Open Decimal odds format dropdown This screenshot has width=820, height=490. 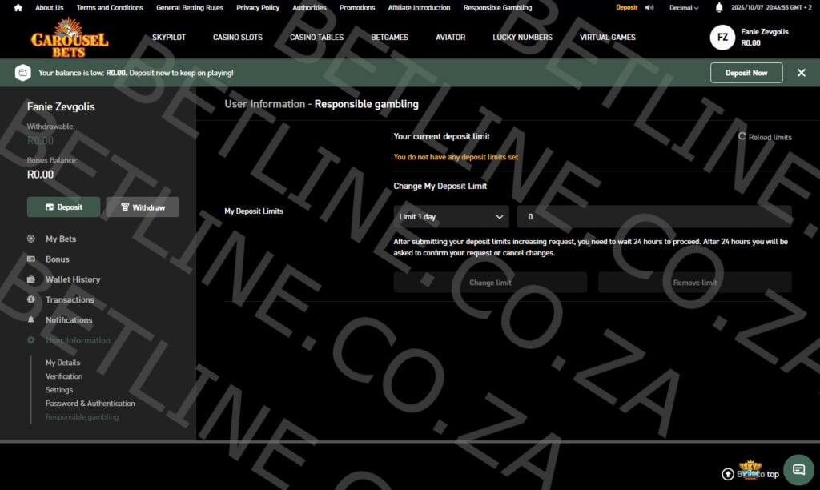[684, 8]
